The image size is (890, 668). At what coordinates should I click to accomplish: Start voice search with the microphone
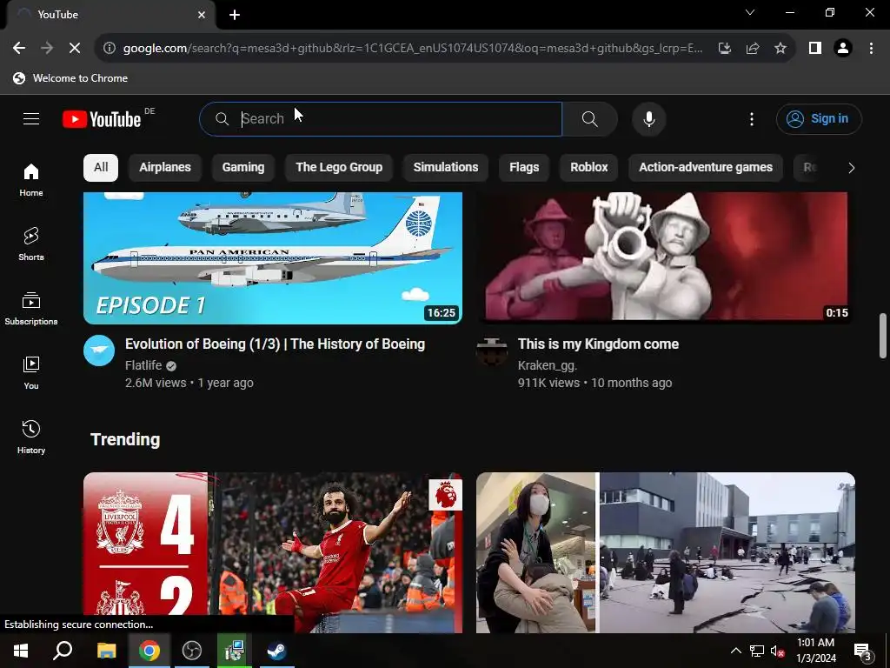coord(648,118)
